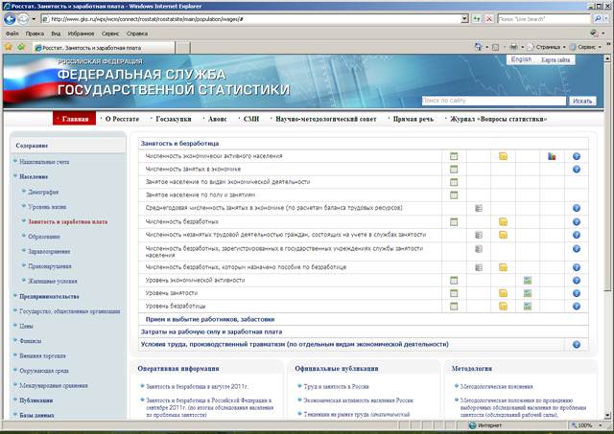Open table icon for Численность занятых в экономике
Image resolution: width=614 pixels, height=434 pixels.
click(454, 170)
